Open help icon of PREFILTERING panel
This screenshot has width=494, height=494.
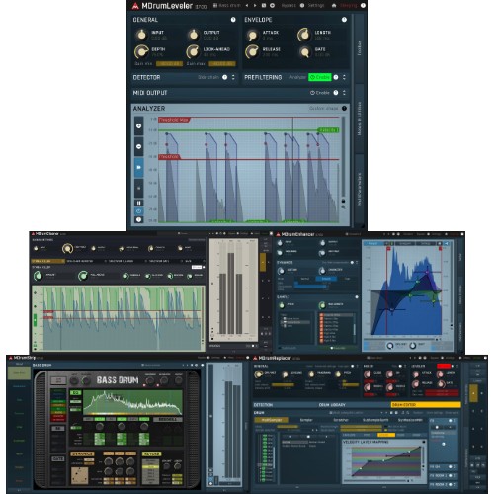(x=336, y=77)
